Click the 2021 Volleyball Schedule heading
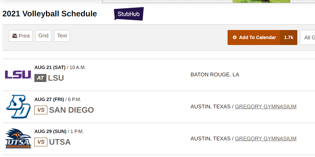315x157 pixels. coord(50,14)
